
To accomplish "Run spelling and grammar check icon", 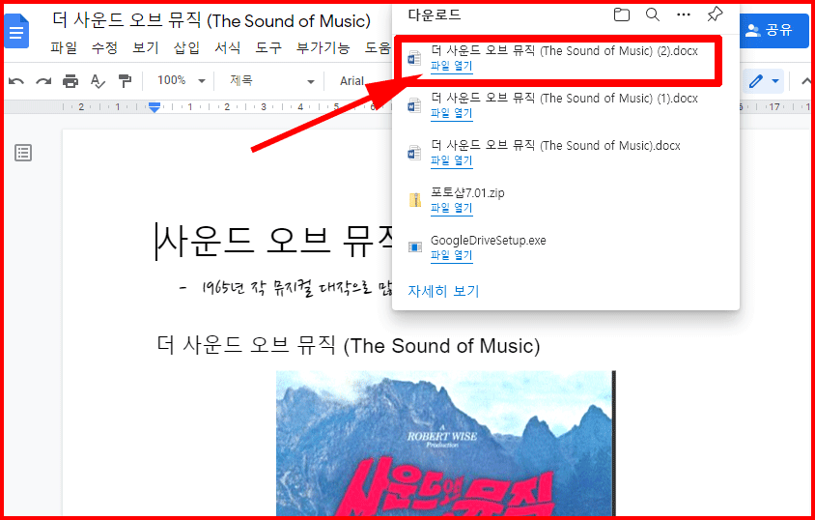I will click(98, 81).
